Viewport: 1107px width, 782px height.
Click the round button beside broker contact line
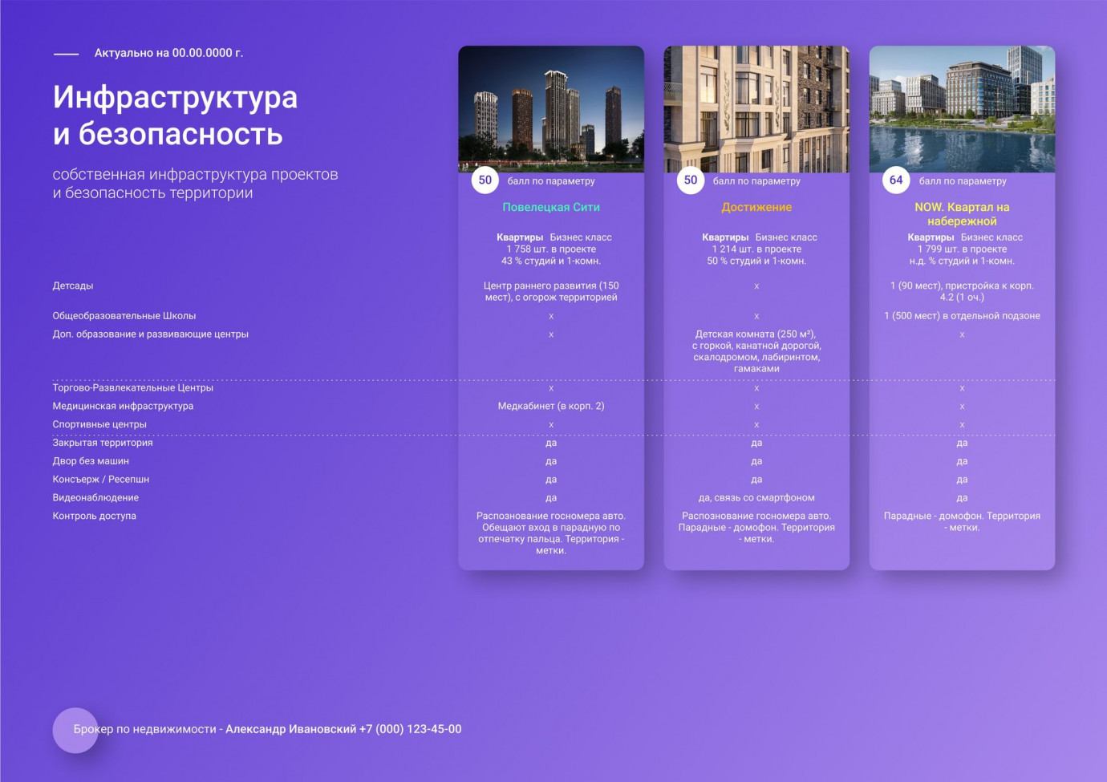[x=75, y=730]
